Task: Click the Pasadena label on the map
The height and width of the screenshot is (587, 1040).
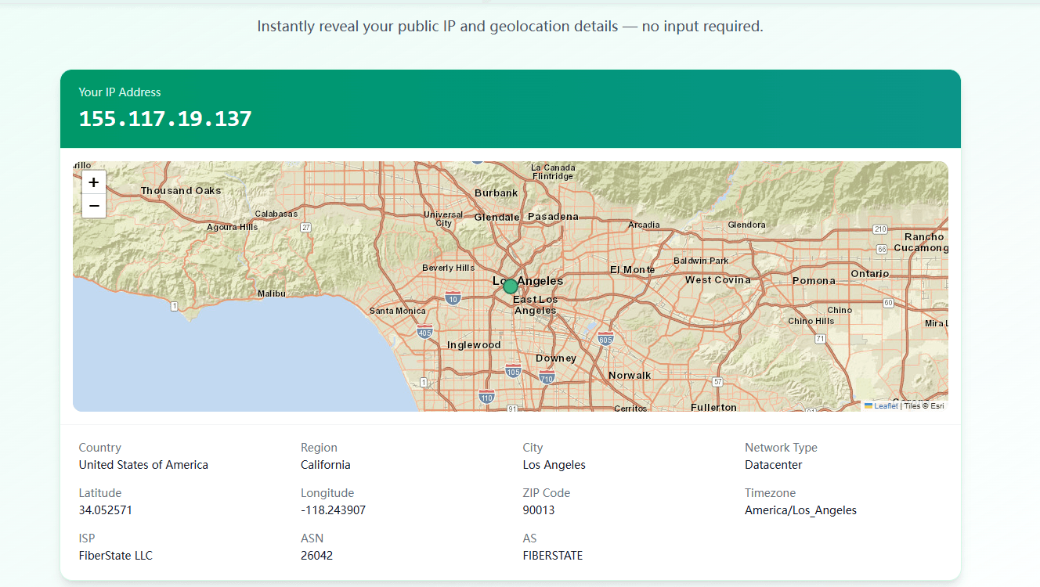Action: [553, 216]
